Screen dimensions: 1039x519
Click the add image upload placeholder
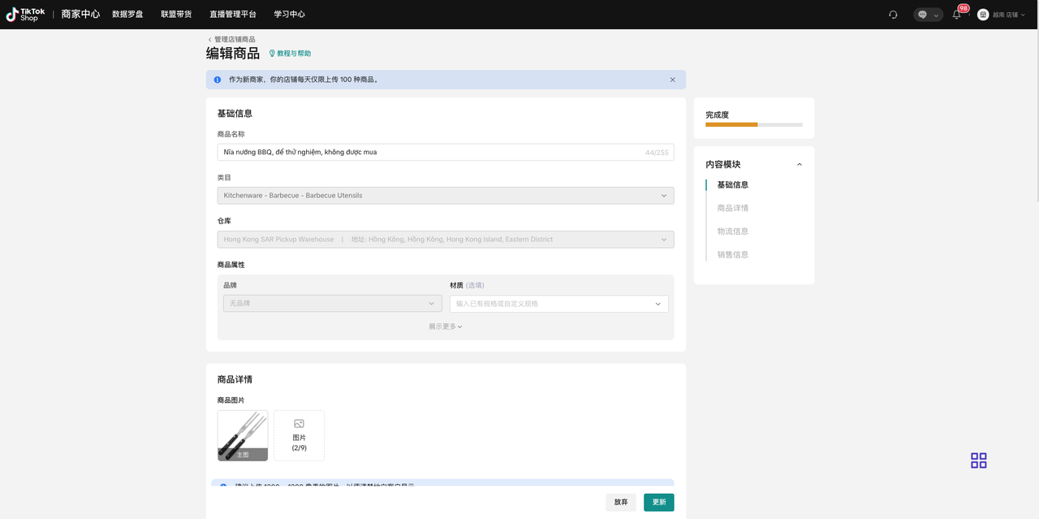pos(299,435)
